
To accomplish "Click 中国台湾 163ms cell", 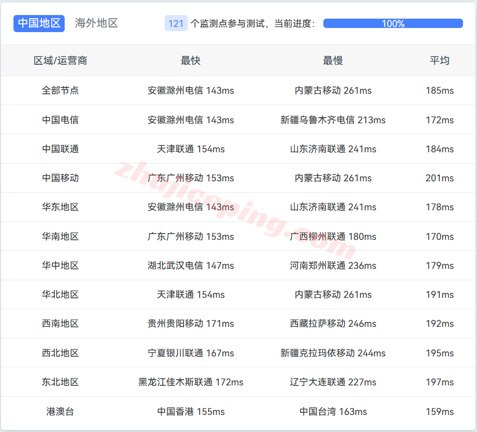I will 333,412.
